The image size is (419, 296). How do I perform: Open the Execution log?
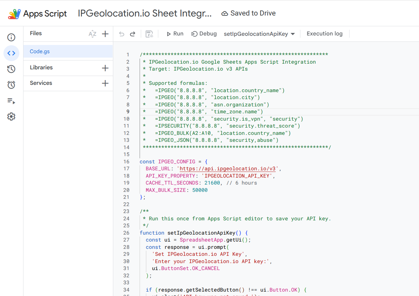click(x=324, y=34)
